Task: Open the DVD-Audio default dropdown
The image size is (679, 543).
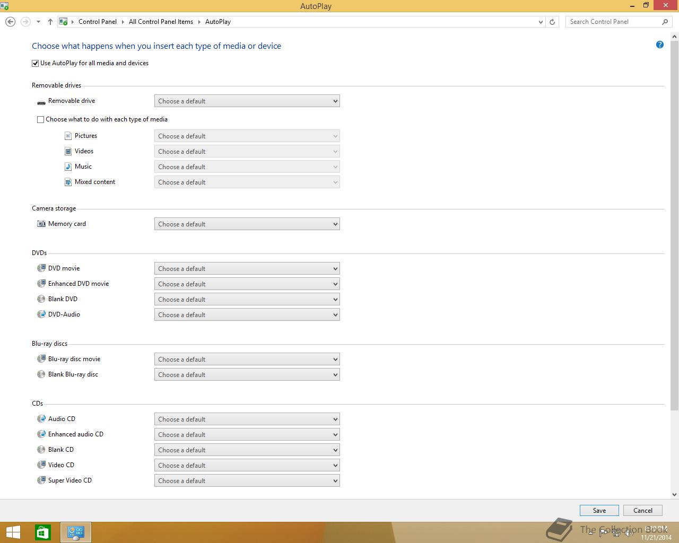Action: [247, 315]
